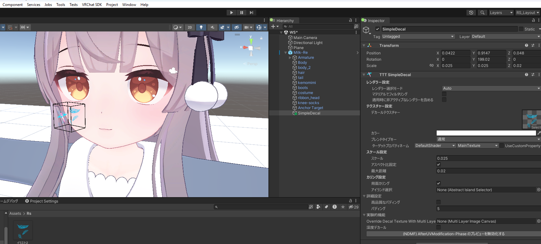Enable the Static checkbox

tap(521, 29)
